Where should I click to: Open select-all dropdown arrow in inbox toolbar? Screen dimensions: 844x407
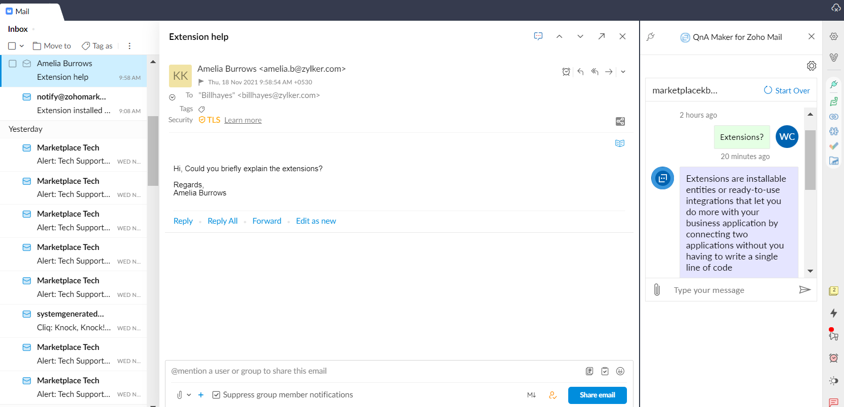click(x=22, y=46)
